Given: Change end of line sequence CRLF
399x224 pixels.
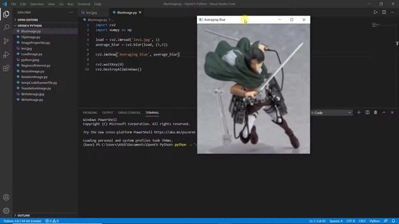Looking at the screenshot, I should [x=362, y=221].
